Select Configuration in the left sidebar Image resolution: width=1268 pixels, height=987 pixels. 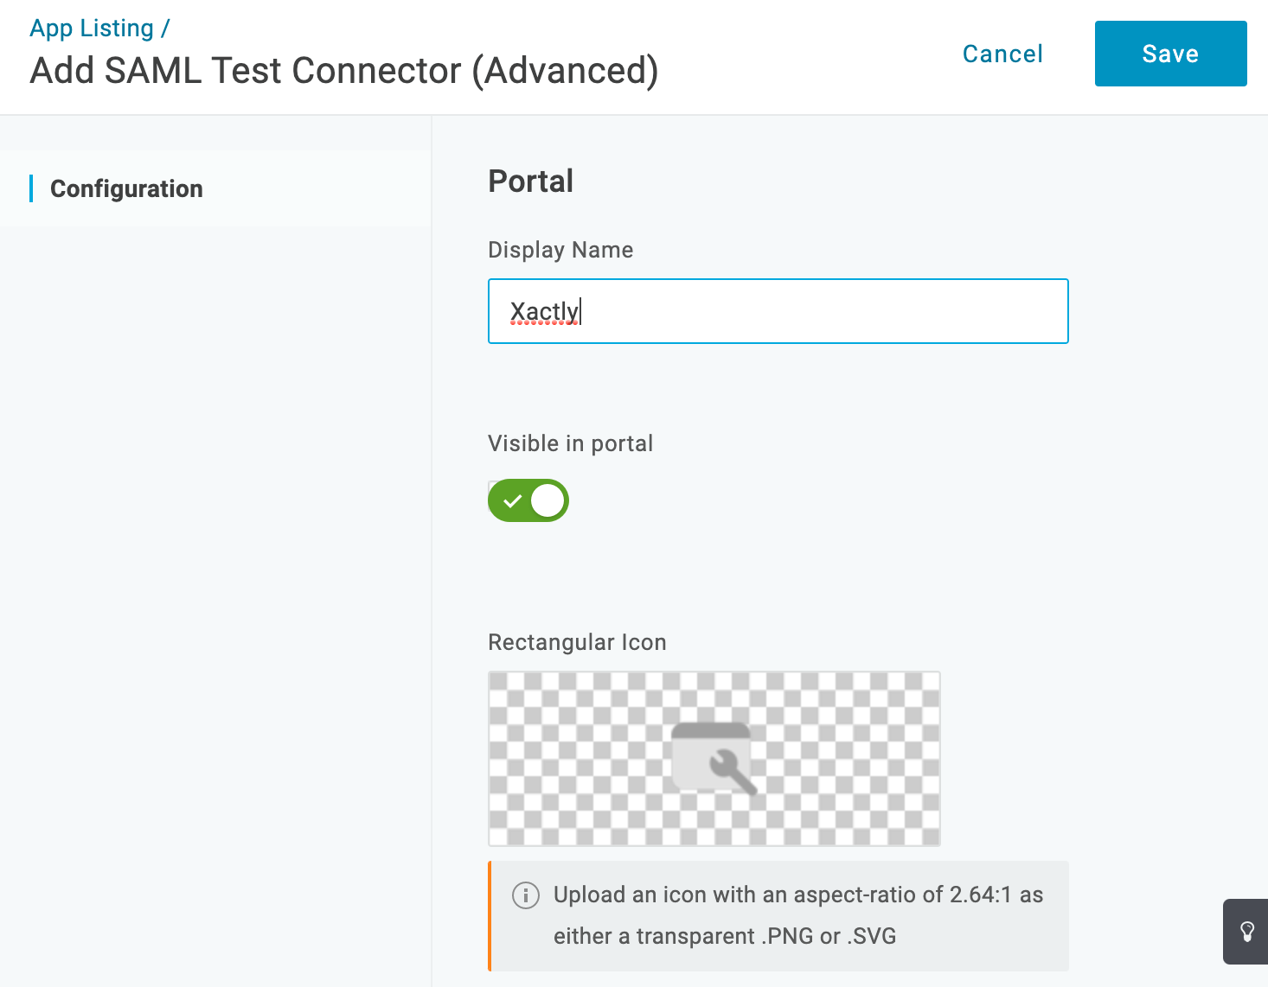126,188
